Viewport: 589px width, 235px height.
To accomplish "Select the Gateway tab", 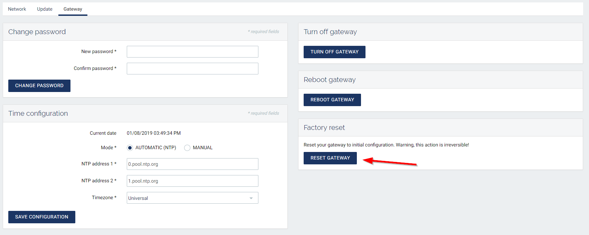I will pyautogui.click(x=73, y=9).
